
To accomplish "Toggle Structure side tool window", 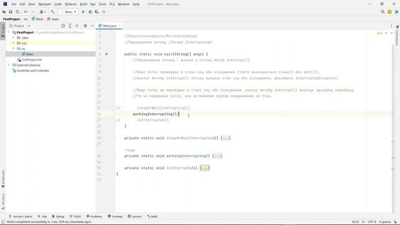I will pyautogui.click(x=2, y=201).
